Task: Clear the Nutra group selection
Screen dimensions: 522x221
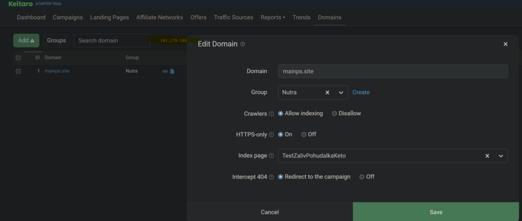Action: [x=327, y=93]
